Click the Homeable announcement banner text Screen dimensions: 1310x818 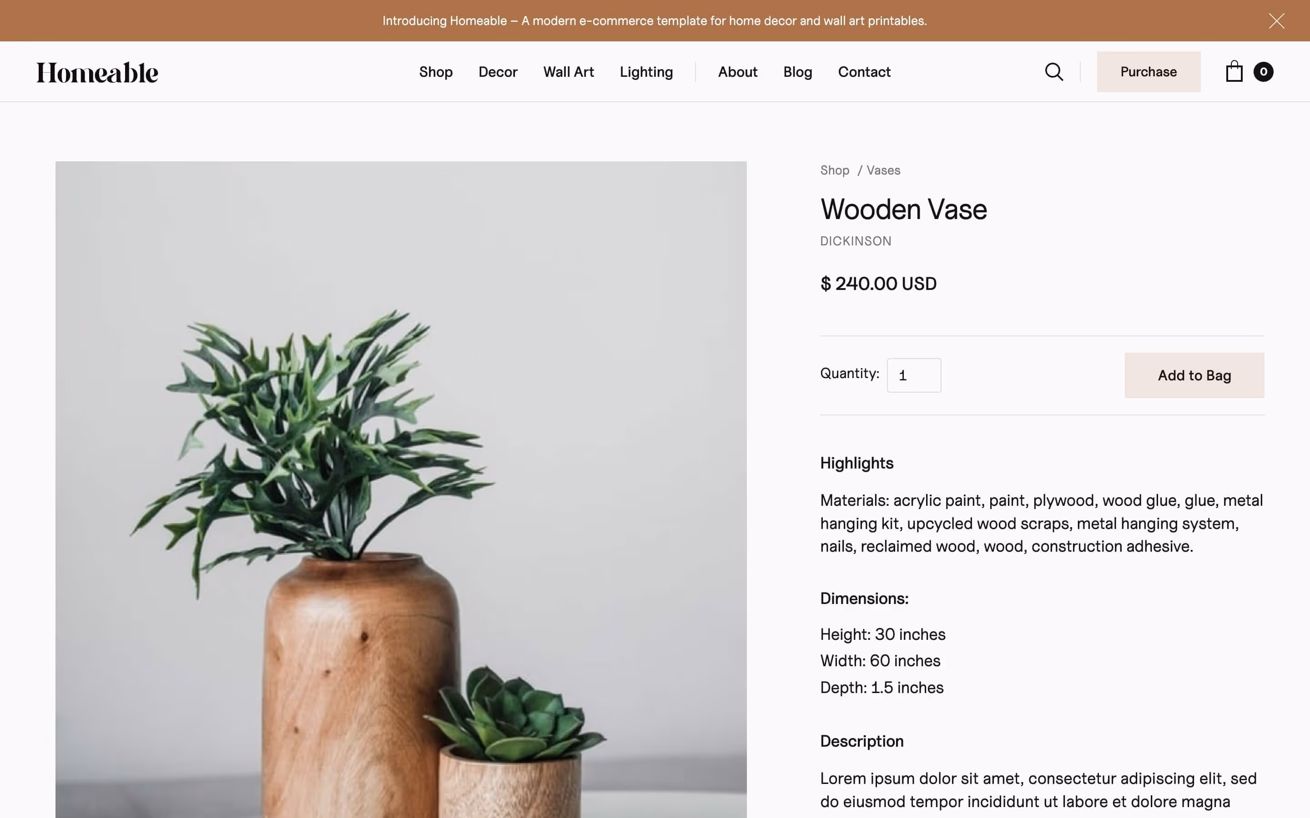[x=655, y=21]
